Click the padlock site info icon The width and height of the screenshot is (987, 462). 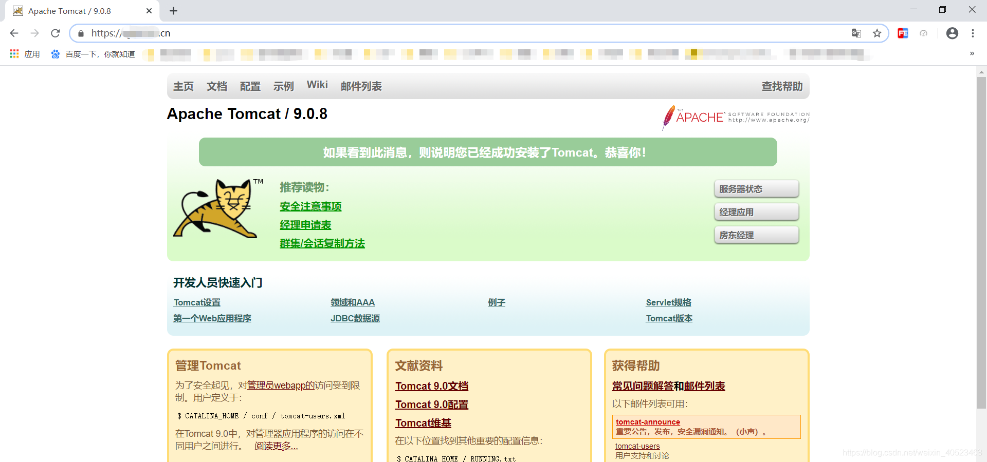81,33
